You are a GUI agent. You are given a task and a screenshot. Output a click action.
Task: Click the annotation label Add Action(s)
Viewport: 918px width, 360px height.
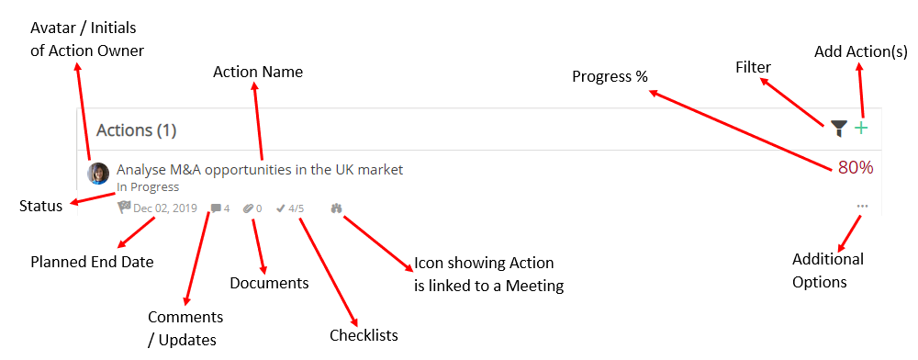(x=861, y=52)
